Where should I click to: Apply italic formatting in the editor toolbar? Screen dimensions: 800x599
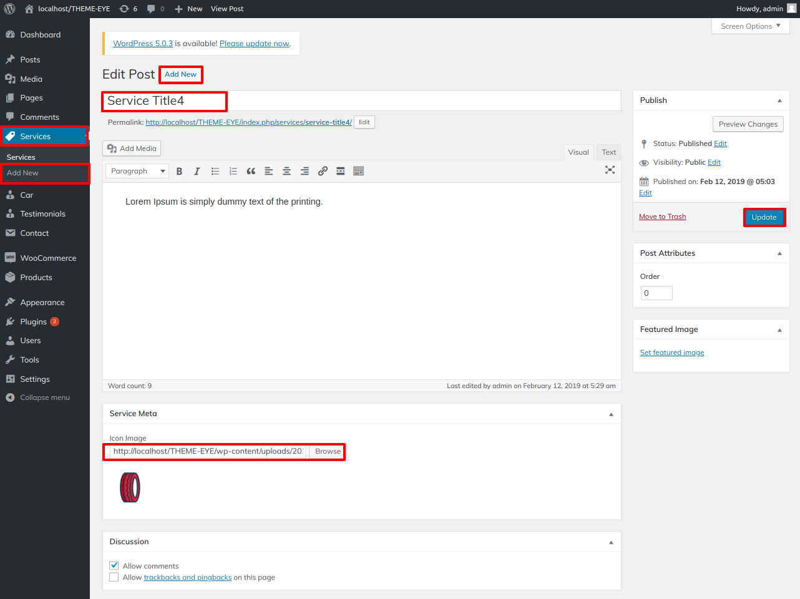(197, 171)
